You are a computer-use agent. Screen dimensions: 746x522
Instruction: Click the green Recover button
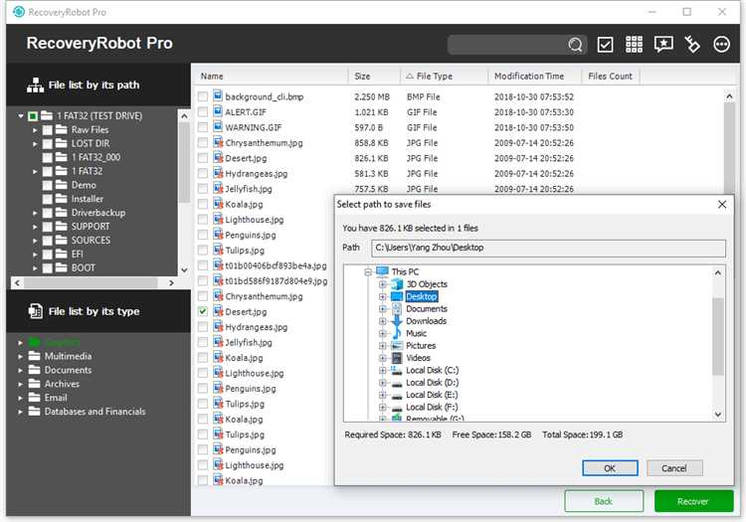pos(693,501)
